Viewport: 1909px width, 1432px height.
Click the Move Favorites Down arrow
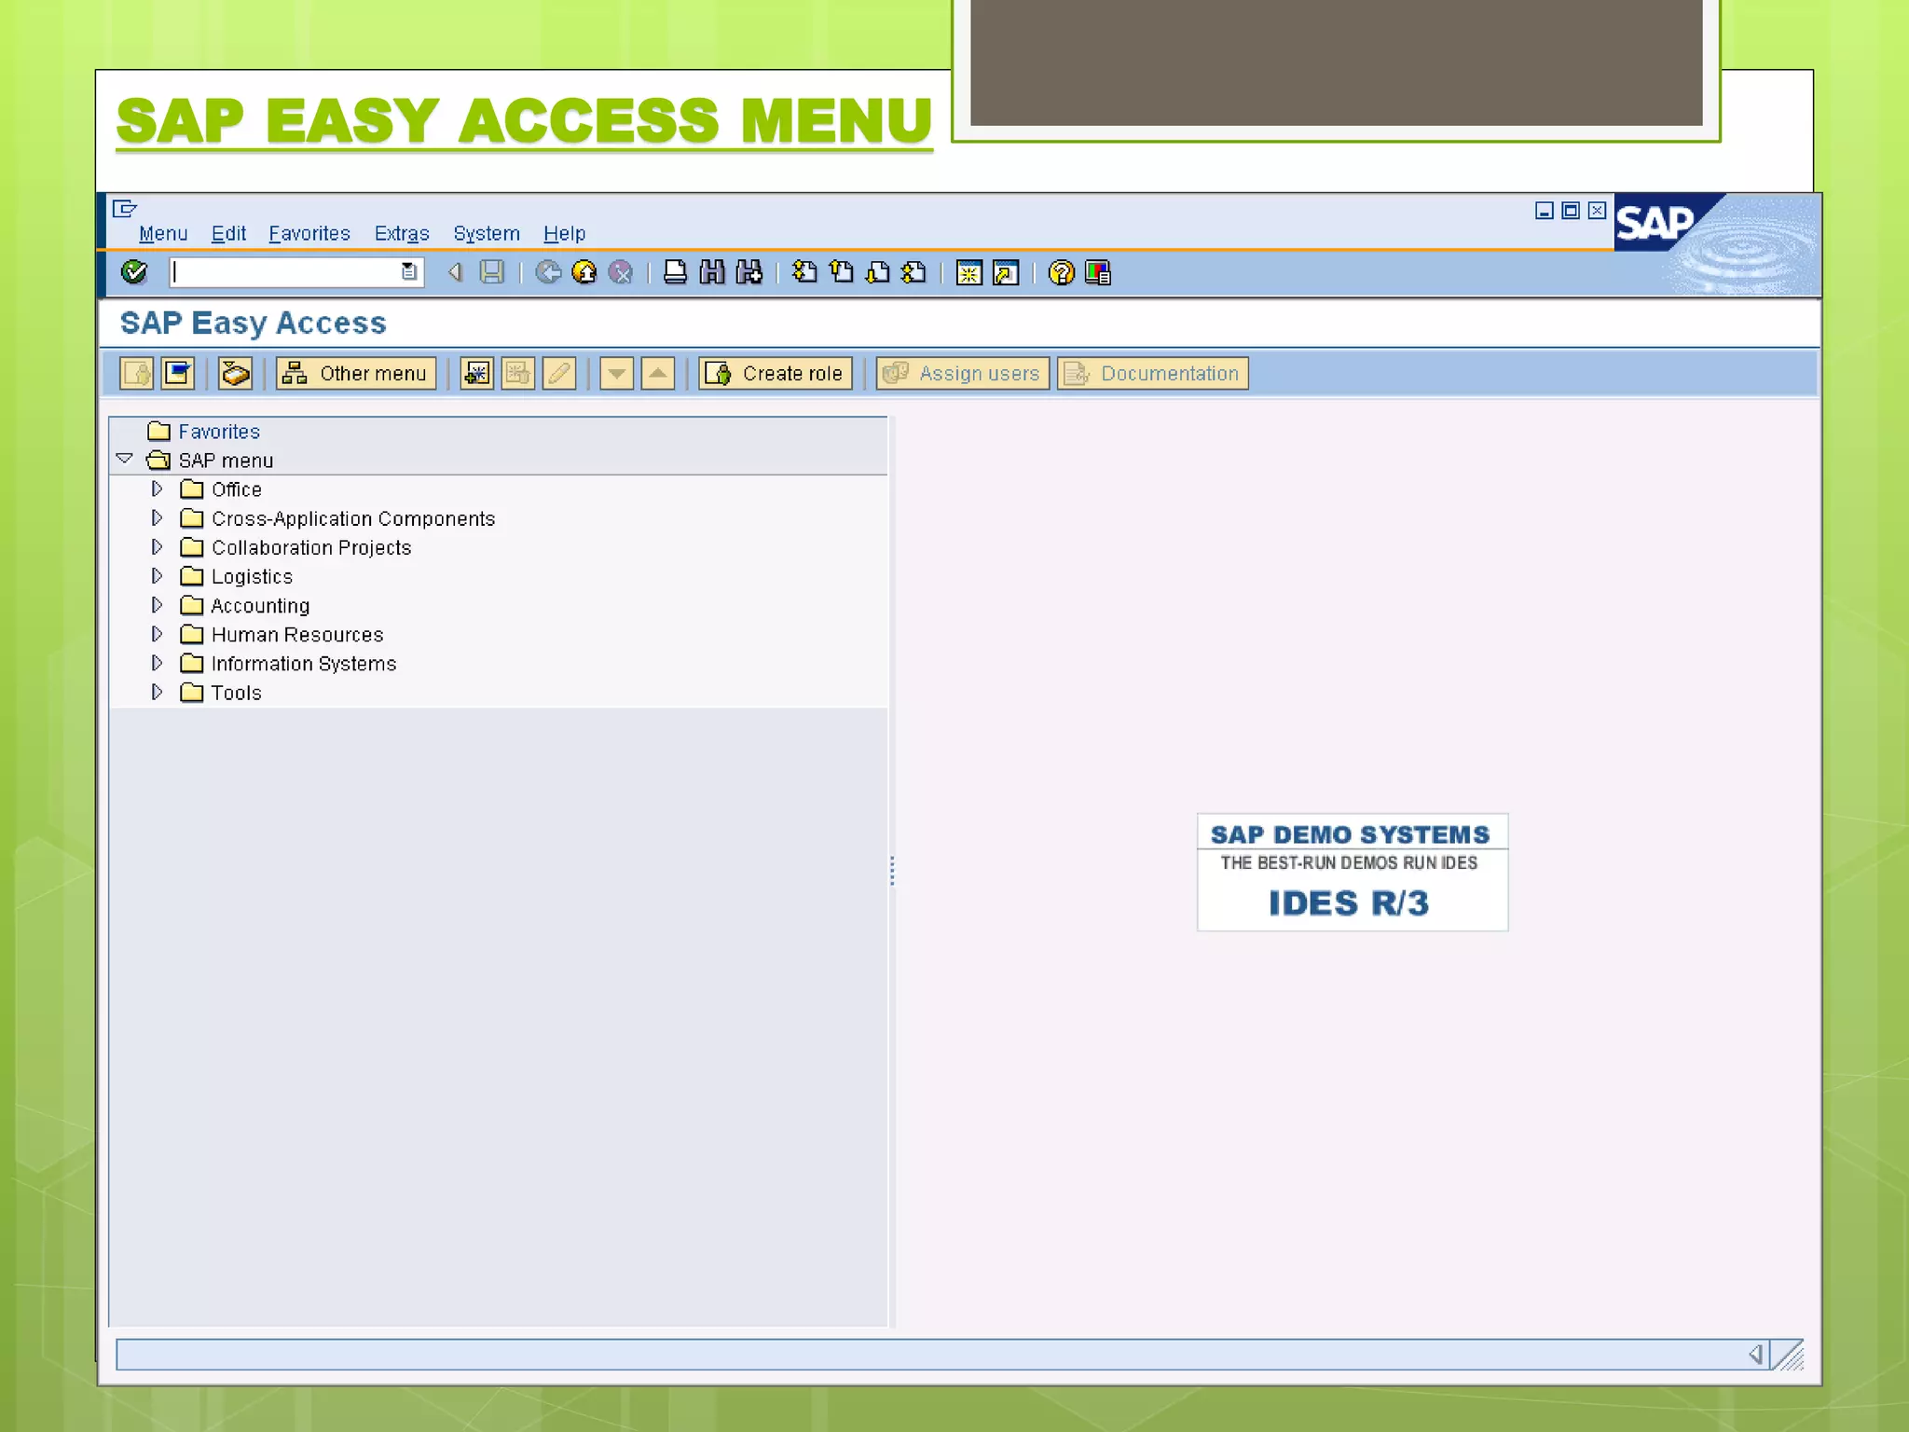click(x=616, y=374)
